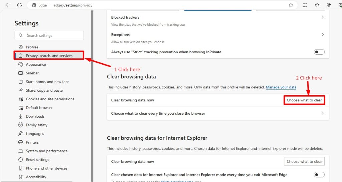
Task: Click the Edge logo in address bar
Action: (x=34, y=5)
